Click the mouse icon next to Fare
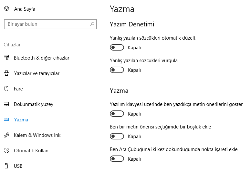Image resolution: width=251 pixels, height=170 pixels. (x=6, y=89)
